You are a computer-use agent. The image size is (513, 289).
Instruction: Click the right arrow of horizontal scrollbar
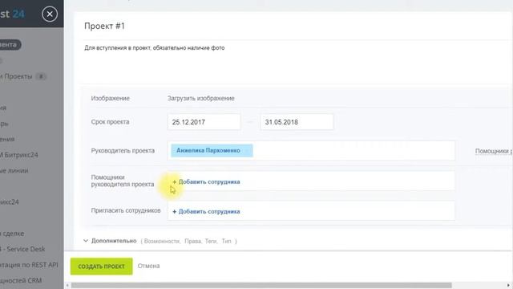(509, 286)
